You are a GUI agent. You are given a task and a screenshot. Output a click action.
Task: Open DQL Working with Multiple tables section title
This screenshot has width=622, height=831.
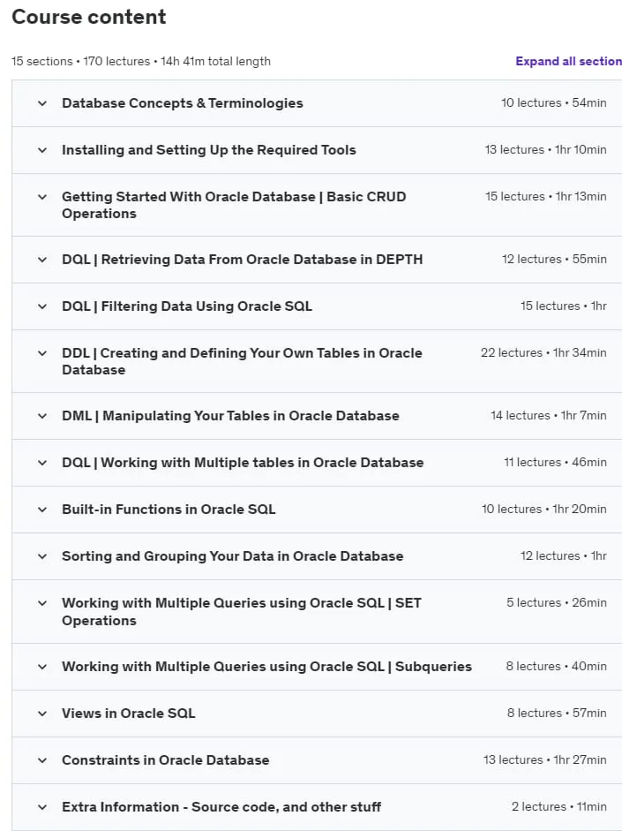(x=243, y=463)
